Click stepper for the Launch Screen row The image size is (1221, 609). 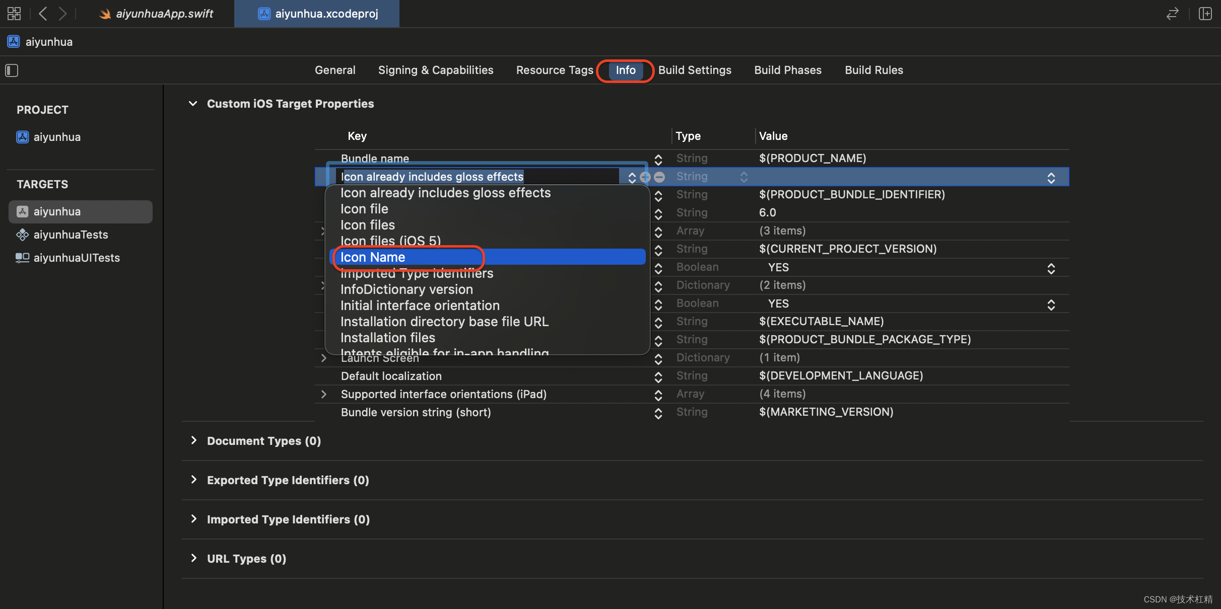pyautogui.click(x=658, y=359)
